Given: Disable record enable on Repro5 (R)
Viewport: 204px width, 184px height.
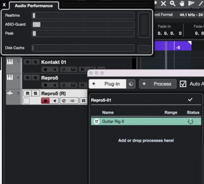Looking at the screenshot, I should 45,101.
